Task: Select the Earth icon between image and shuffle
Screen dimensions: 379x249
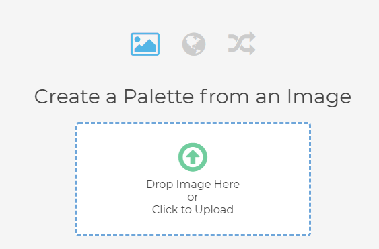Action: 194,44
